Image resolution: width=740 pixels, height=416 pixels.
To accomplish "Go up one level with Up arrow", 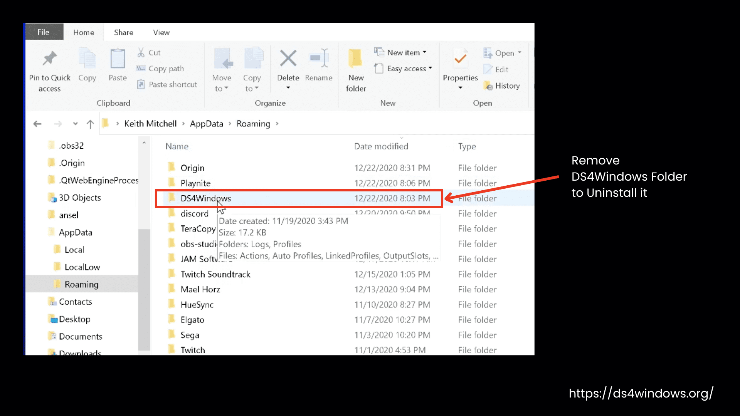I will click(x=90, y=124).
